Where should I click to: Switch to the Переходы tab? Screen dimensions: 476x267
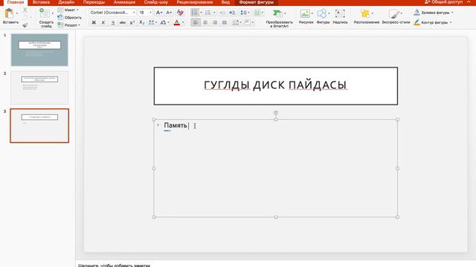[x=94, y=2]
